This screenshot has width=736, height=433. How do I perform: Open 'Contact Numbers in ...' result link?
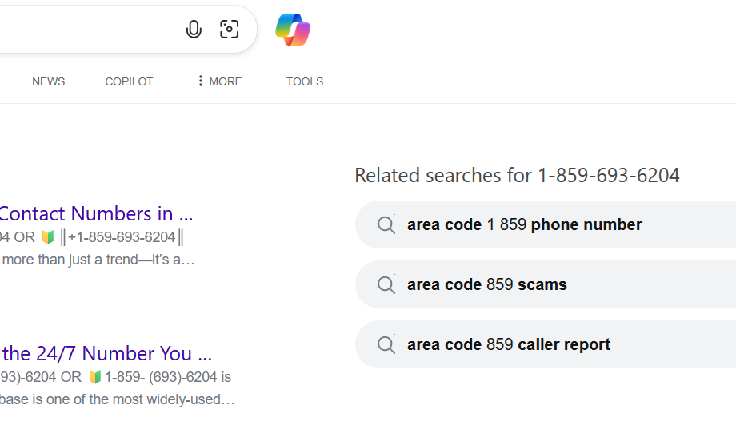tap(96, 213)
